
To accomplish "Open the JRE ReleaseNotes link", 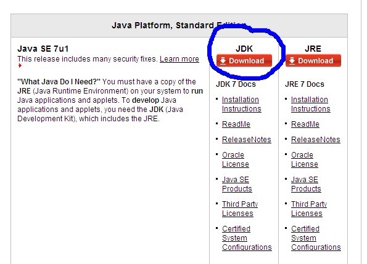I will [x=316, y=140].
